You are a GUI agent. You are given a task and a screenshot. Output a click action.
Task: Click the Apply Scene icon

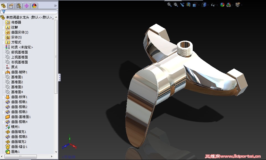point(229,5)
